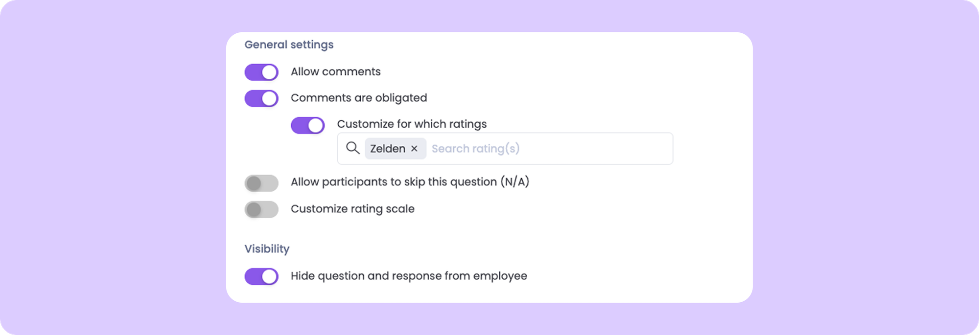Screen dimensions: 979x335
Task: Turn off Hide question from employee toggle
Action: [261, 276]
